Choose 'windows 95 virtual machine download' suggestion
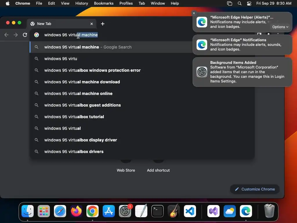 (142, 82)
